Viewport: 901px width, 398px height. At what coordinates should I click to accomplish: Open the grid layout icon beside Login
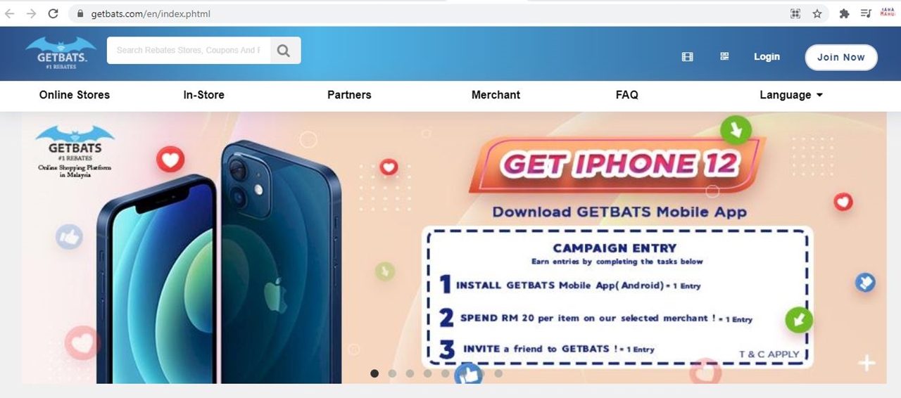[x=724, y=56]
